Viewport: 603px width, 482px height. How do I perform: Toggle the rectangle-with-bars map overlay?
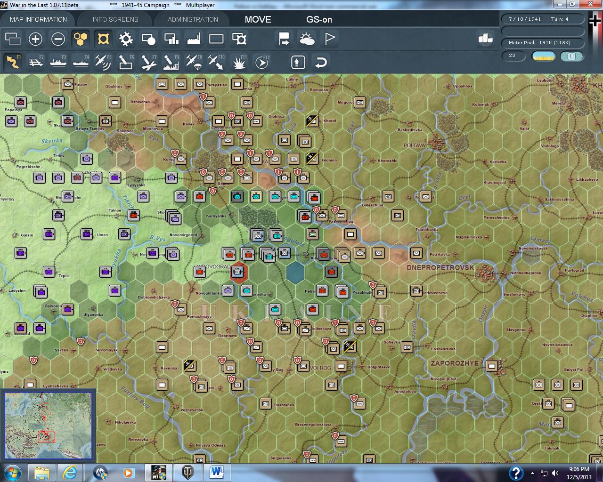(x=171, y=39)
